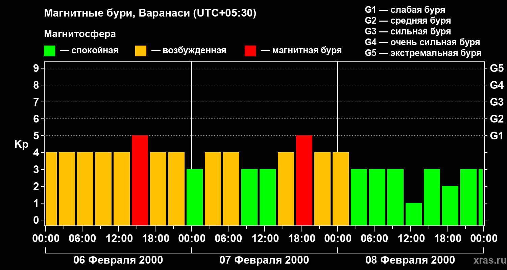Viewport: 507px width, 270px height.
Task: Click the 12:00 time label under 07 February
Action: pos(265,239)
